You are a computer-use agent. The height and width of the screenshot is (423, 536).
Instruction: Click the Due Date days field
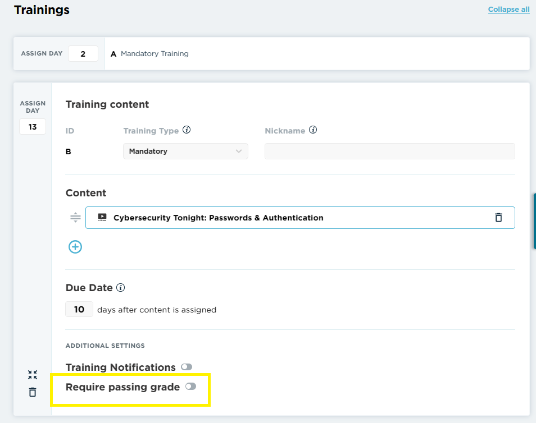coord(79,309)
